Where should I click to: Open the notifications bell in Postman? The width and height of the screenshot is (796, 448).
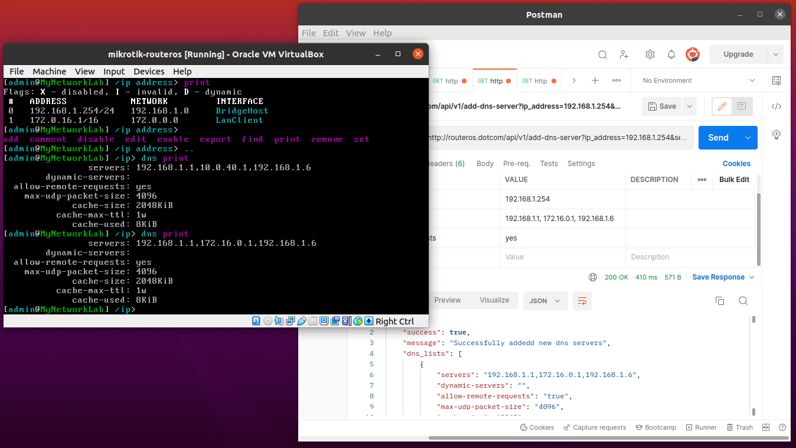671,54
